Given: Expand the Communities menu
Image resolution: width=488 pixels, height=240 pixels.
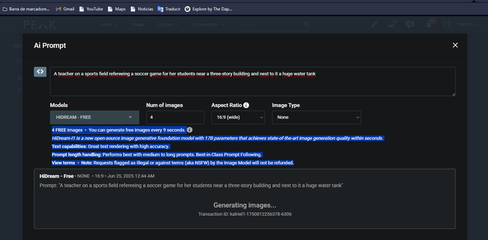Looking at the screenshot, I should click(208, 25).
